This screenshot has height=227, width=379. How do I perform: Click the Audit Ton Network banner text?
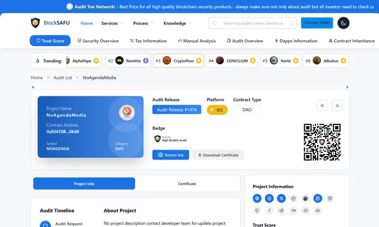95,7
